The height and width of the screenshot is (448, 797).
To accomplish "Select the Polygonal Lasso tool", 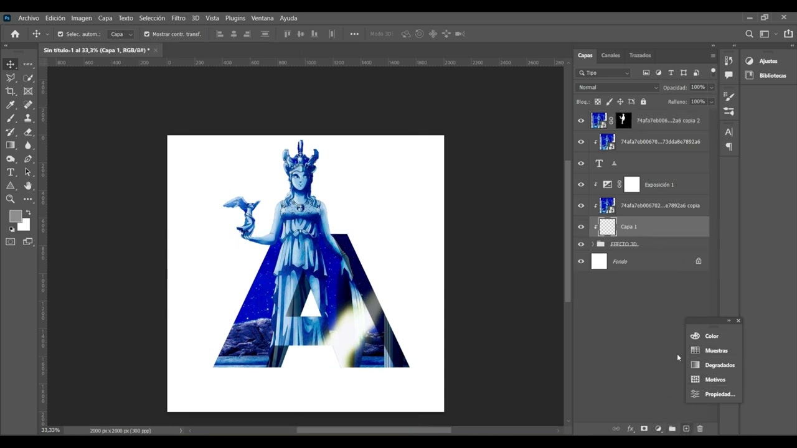I will tap(11, 78).
